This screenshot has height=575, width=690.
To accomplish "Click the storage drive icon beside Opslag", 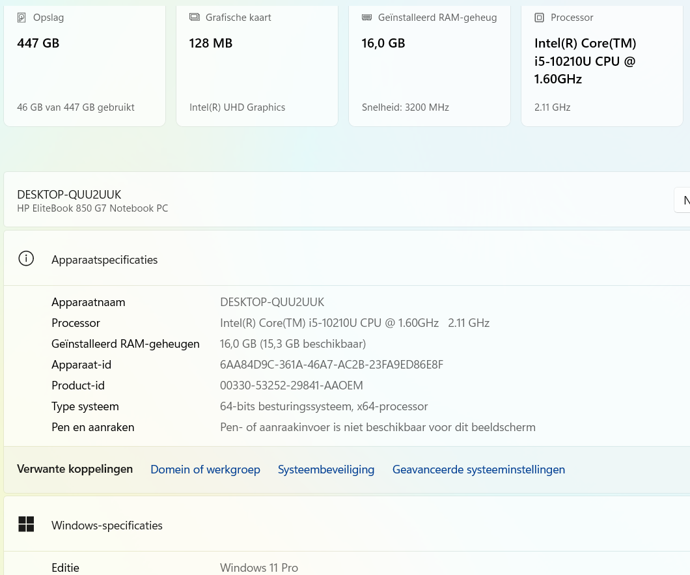I will point(21,18).
